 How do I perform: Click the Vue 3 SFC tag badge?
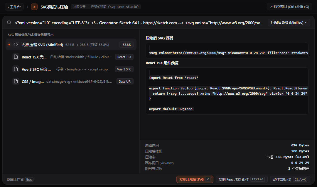click(x=124, y=69)
